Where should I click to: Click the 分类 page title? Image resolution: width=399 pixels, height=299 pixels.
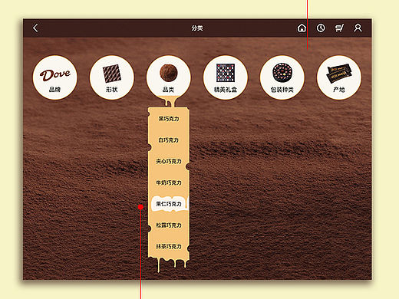point(197,28)
